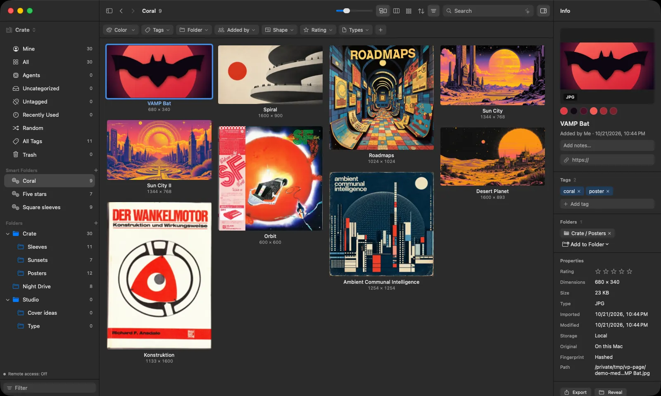Open the Rating filter dropdown
The height and width of the screenshot is (396, 661).
click(318, 30)
